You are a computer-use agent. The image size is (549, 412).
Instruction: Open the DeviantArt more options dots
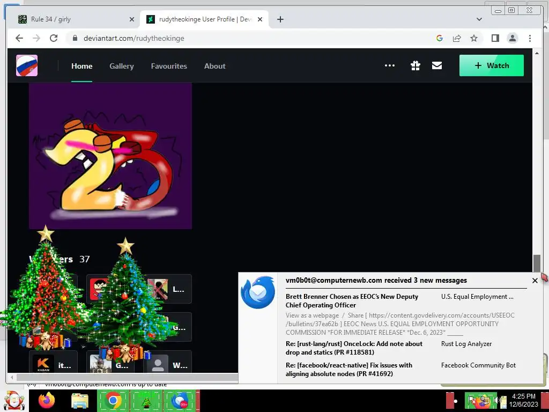pos(390,65)
